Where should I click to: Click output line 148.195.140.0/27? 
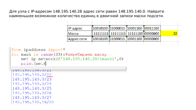(32, 97)
